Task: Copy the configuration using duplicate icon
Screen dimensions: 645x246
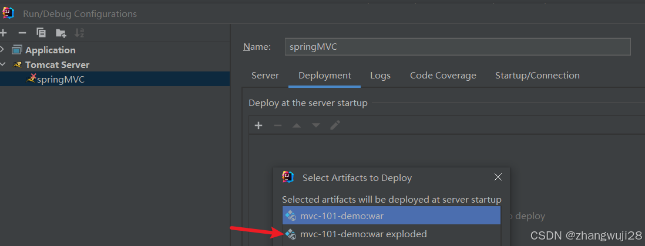Action: point(41,33)
